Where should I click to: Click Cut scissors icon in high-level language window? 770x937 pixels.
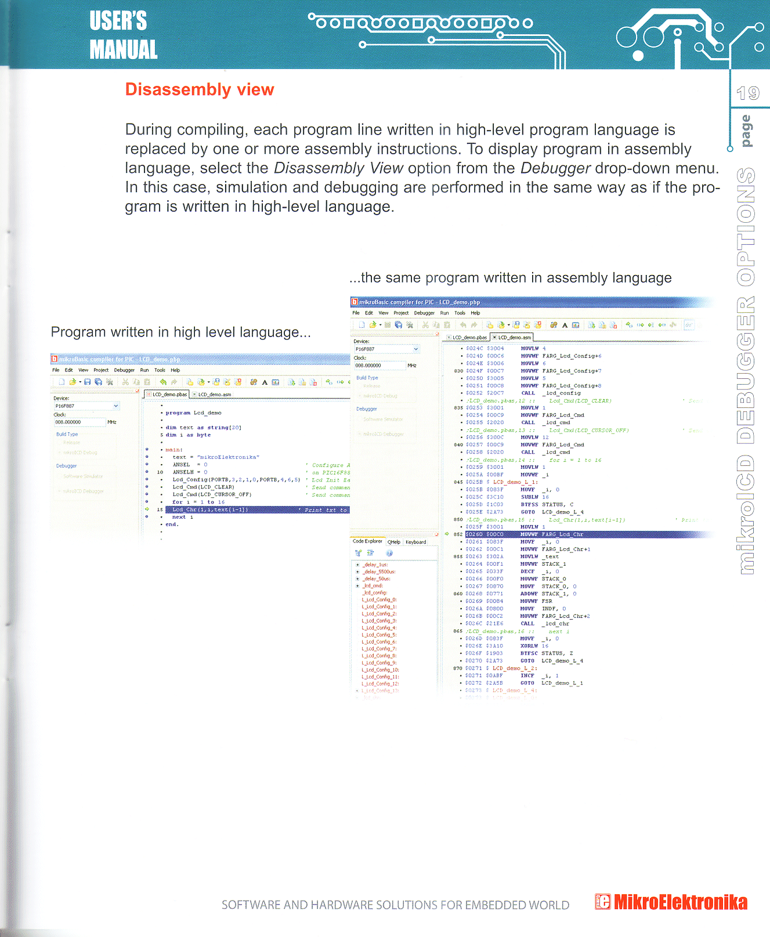(x=125, y=382)
